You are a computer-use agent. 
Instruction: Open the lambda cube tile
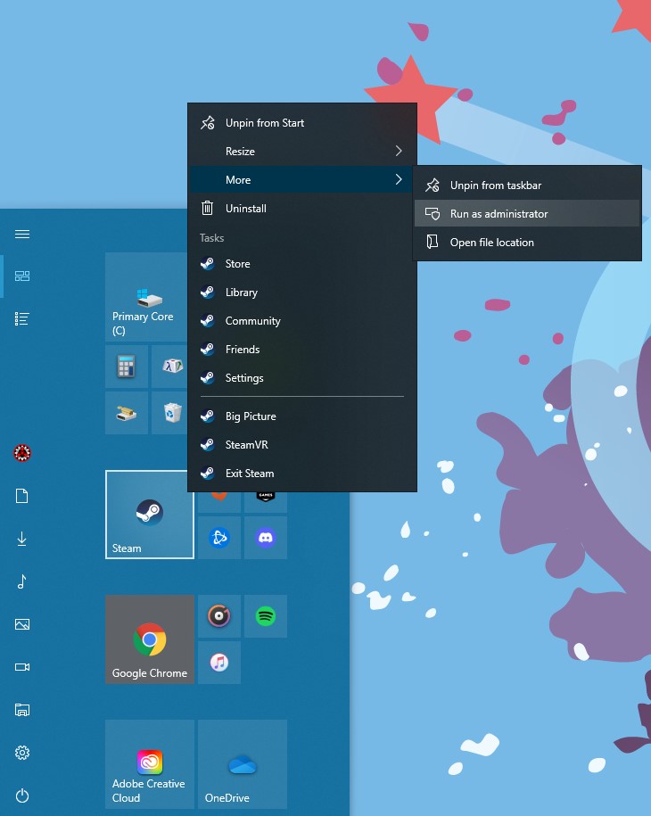tap(169, 367)
